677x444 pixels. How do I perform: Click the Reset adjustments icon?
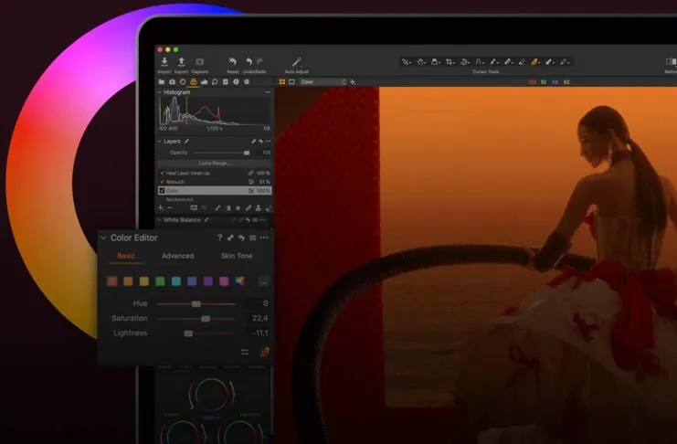click(232, 62)
